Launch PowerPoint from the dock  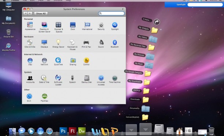pyautogui.click(x=115, y=131)
